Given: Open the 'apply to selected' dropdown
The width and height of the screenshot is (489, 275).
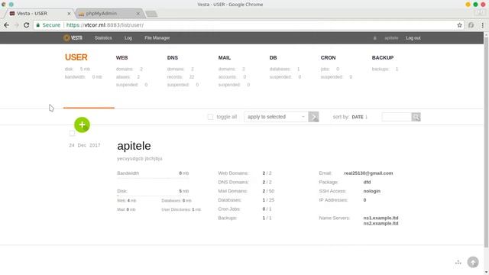Looking at the screenshot, I should click(x=276, y=117).
